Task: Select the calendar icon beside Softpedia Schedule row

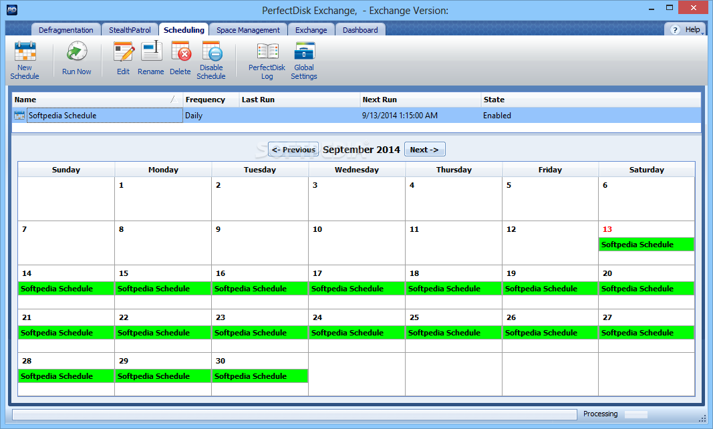Action: tap(19, 116)
